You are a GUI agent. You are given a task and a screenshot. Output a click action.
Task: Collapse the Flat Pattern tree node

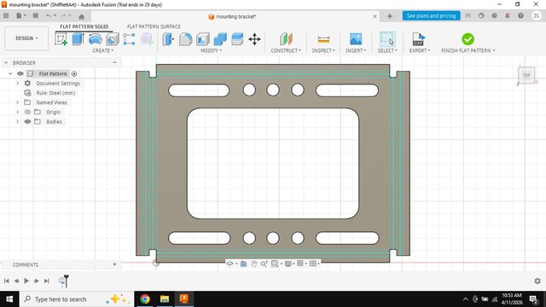coord(10,73)
